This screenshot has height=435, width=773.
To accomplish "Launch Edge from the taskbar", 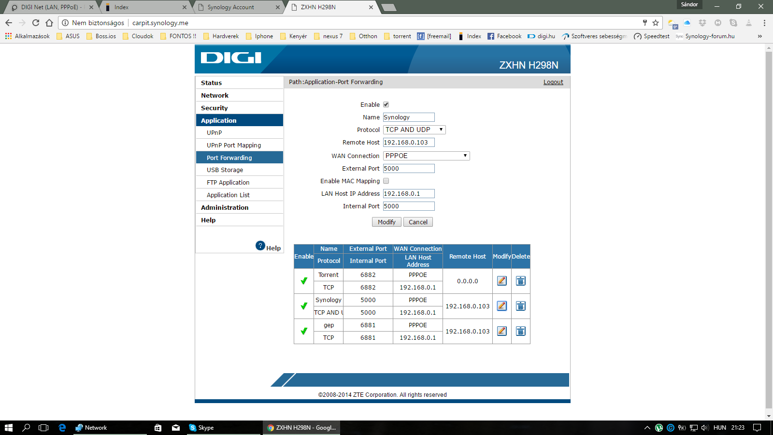I will [62, 428].
